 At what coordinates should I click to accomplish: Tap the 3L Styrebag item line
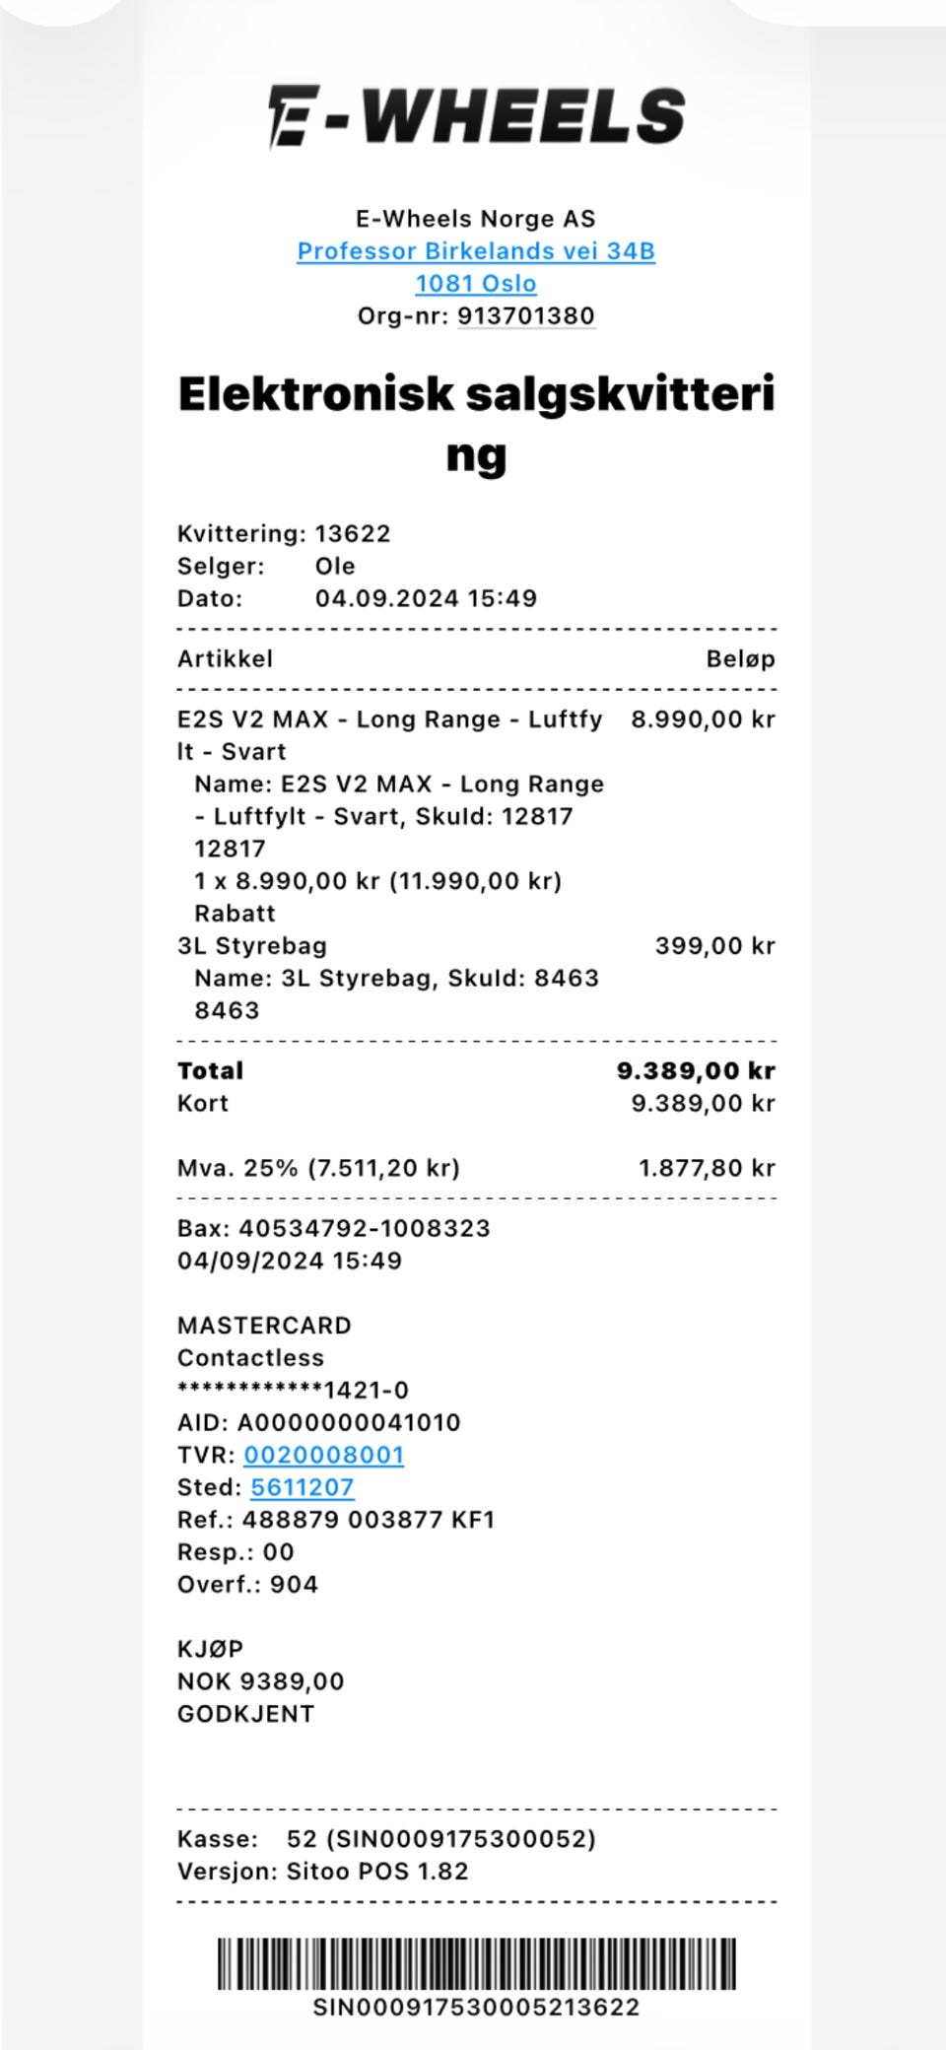(x=476, y=946)
